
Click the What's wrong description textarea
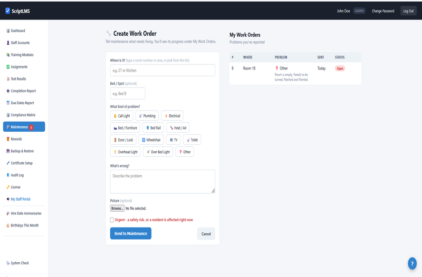pos(162,181)
